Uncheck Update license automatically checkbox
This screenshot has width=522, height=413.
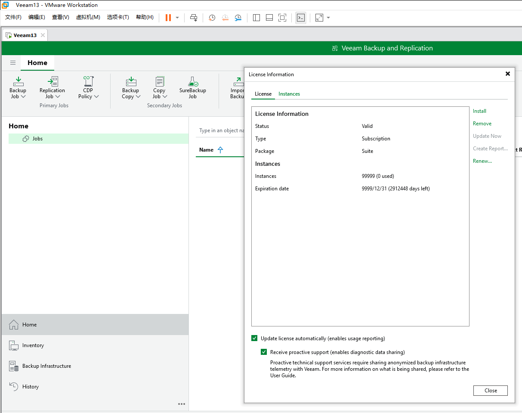coord(254,338)
